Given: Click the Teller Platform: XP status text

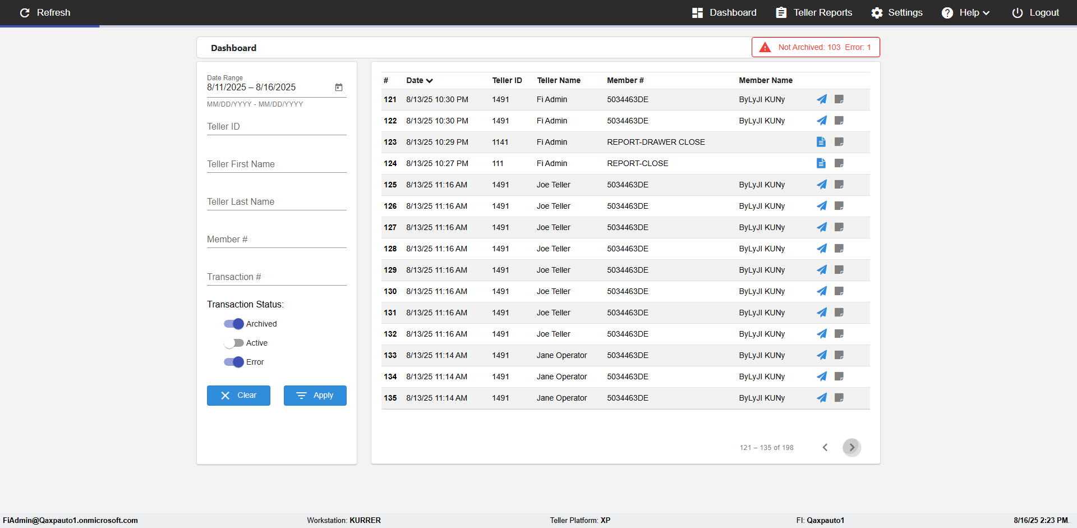Looking at the screenshot, I should (x=580, y=520).
